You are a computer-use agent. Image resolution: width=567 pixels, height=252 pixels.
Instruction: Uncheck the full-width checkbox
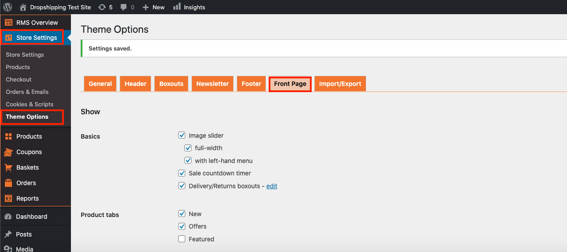pos(188,148)
